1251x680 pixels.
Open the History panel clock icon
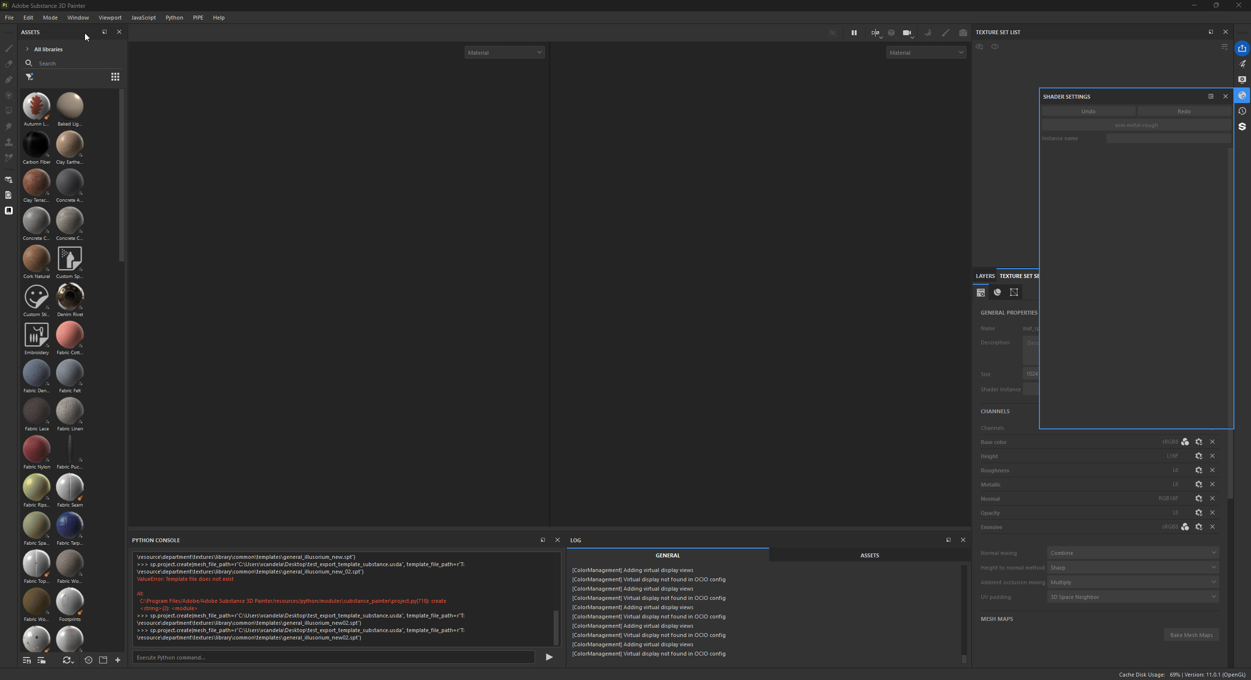tap(1242, 111)
